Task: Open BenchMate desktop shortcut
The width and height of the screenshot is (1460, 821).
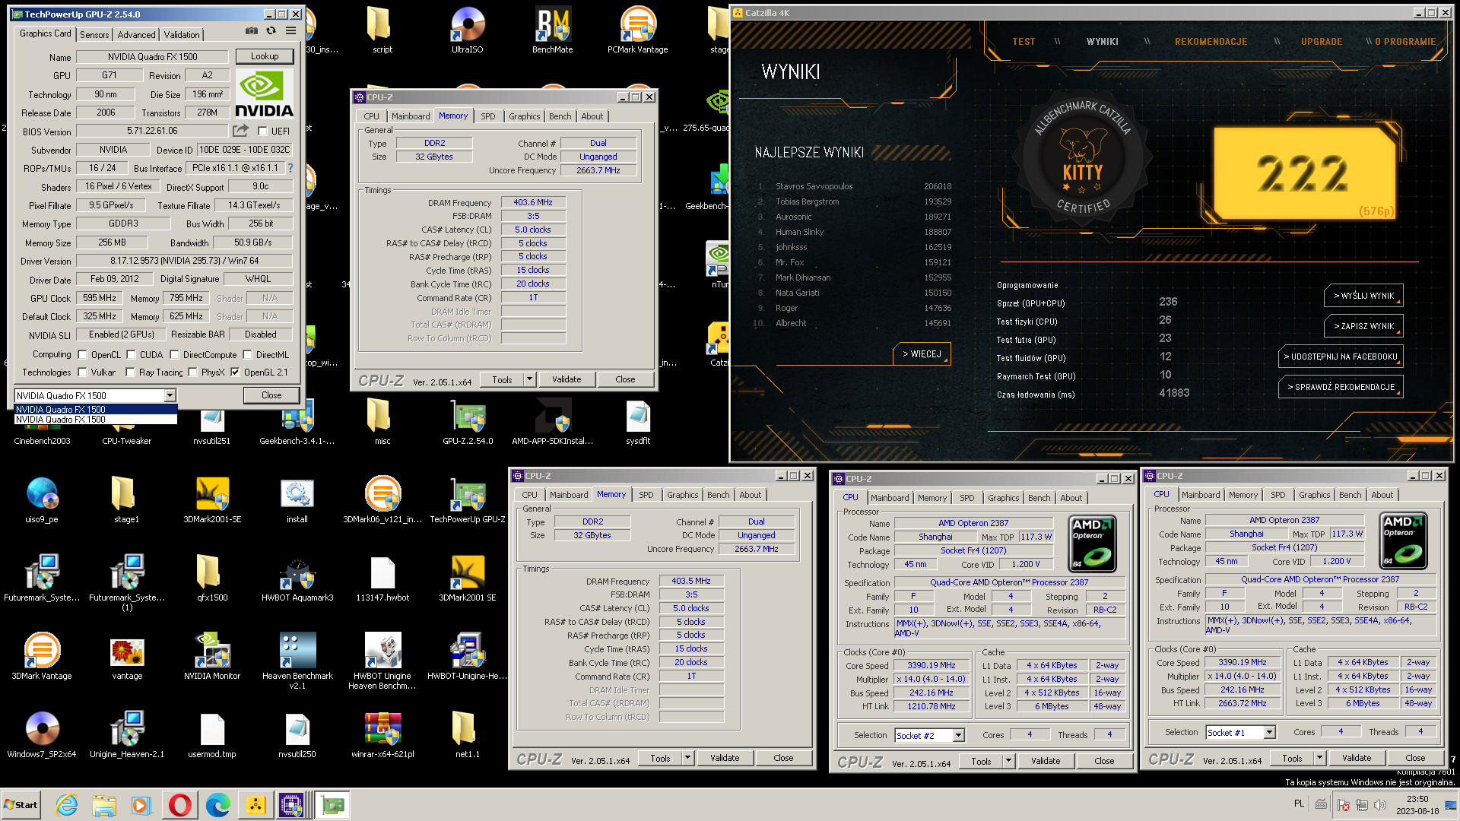Action: 552,30
